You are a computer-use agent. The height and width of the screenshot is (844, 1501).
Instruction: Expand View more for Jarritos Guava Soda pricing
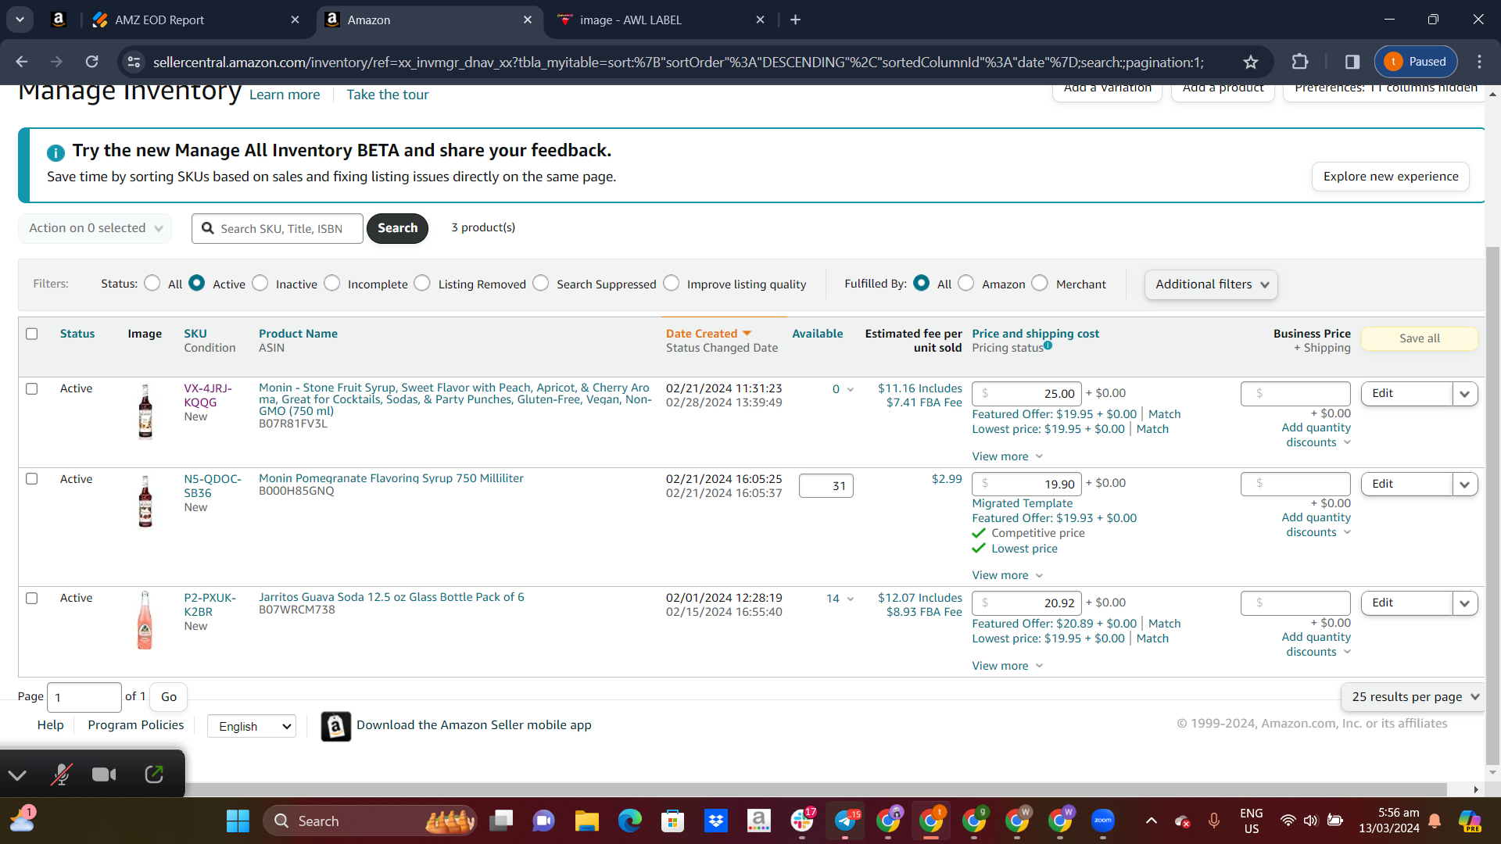coord(1007,666)
